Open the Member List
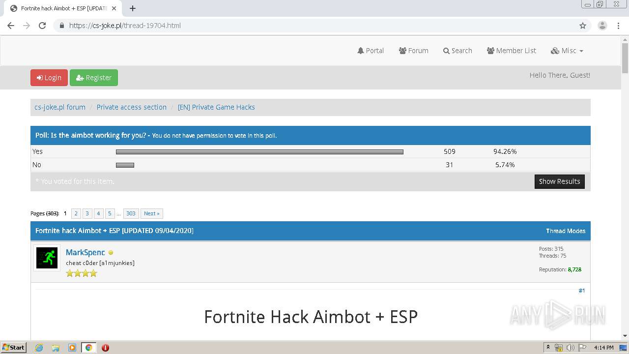Screen dimensions: 629x354 click(511, 51)
